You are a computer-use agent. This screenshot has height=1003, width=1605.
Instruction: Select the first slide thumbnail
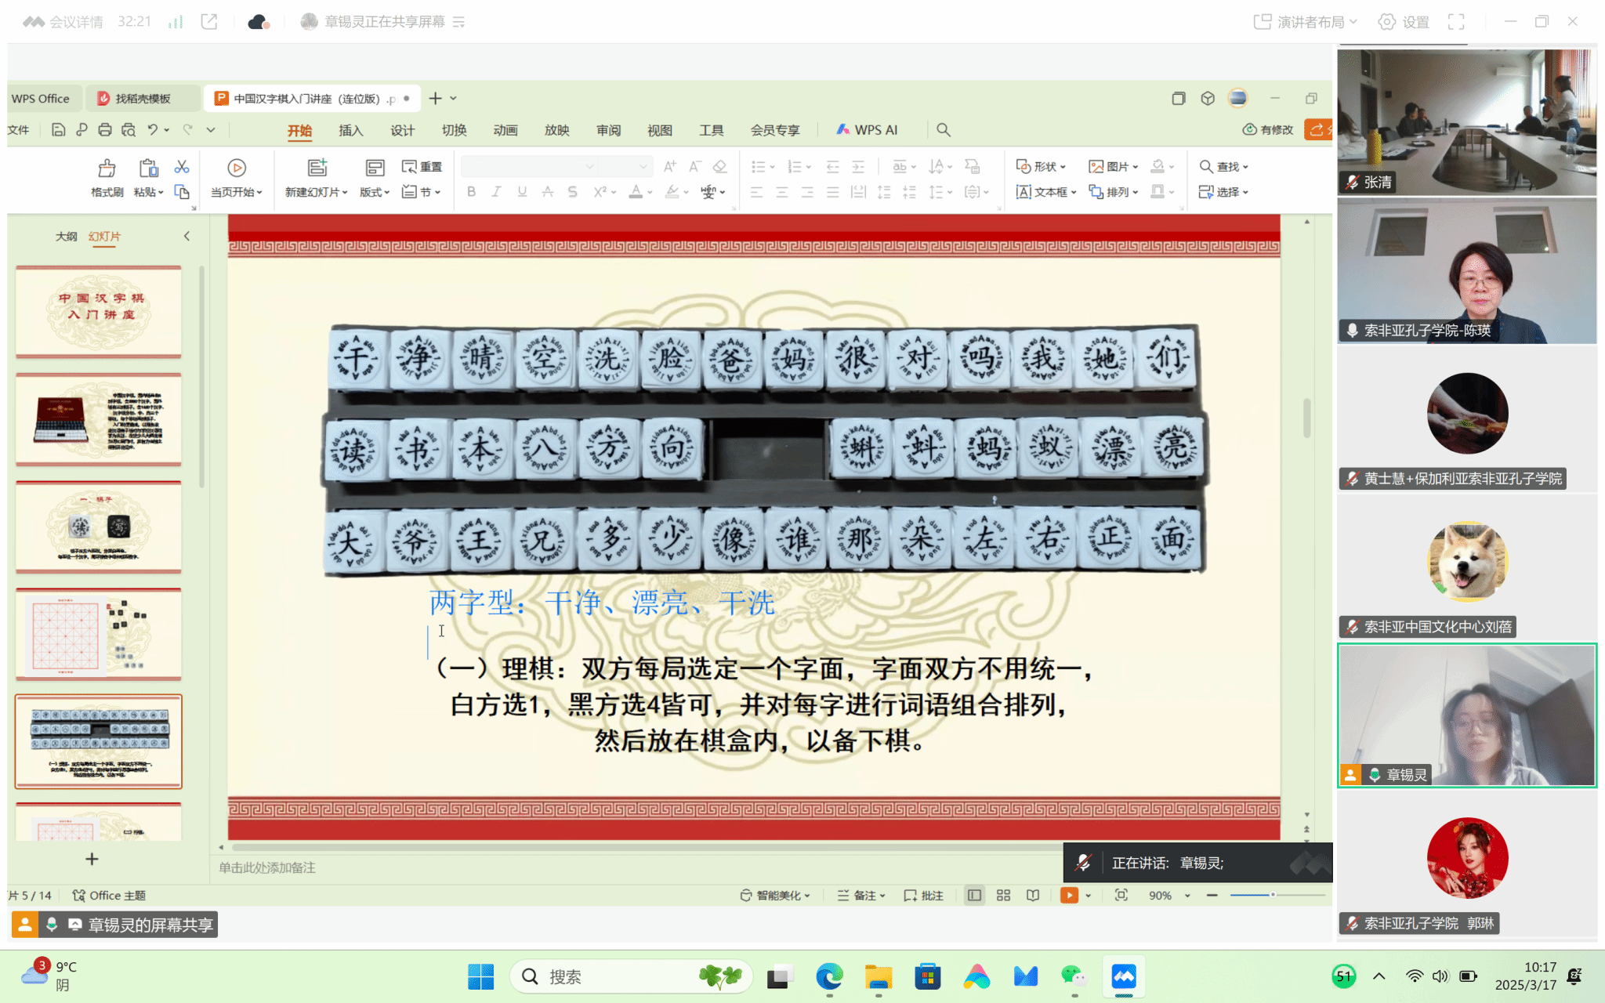[99, 311]
